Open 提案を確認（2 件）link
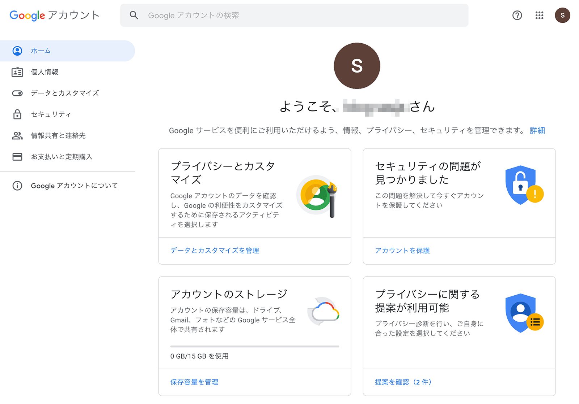The image size is (579, 404). point(403,382)
